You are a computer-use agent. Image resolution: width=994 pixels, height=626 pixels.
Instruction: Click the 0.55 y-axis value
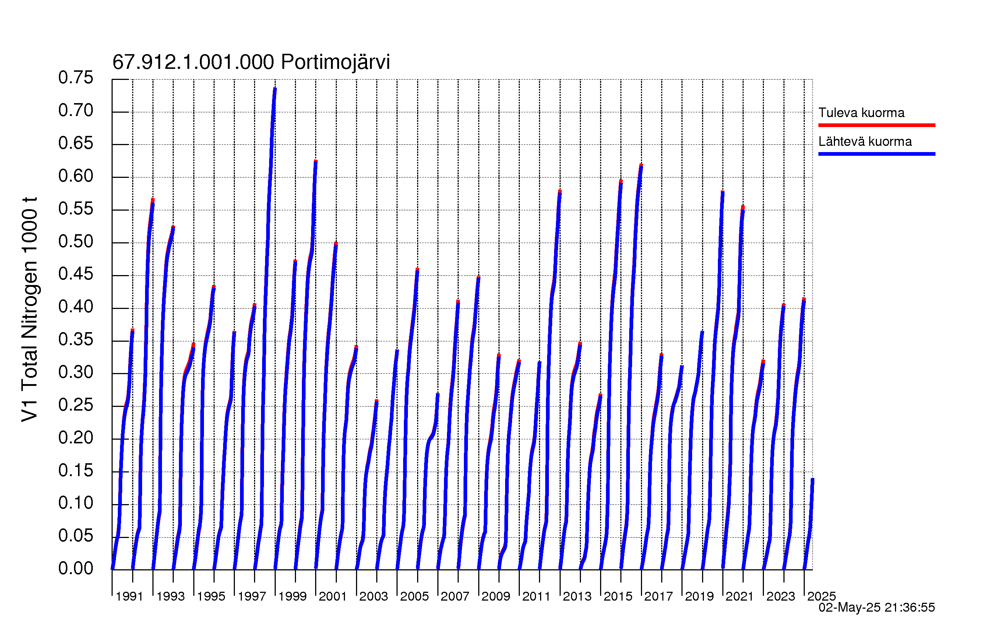click(75, 208)
